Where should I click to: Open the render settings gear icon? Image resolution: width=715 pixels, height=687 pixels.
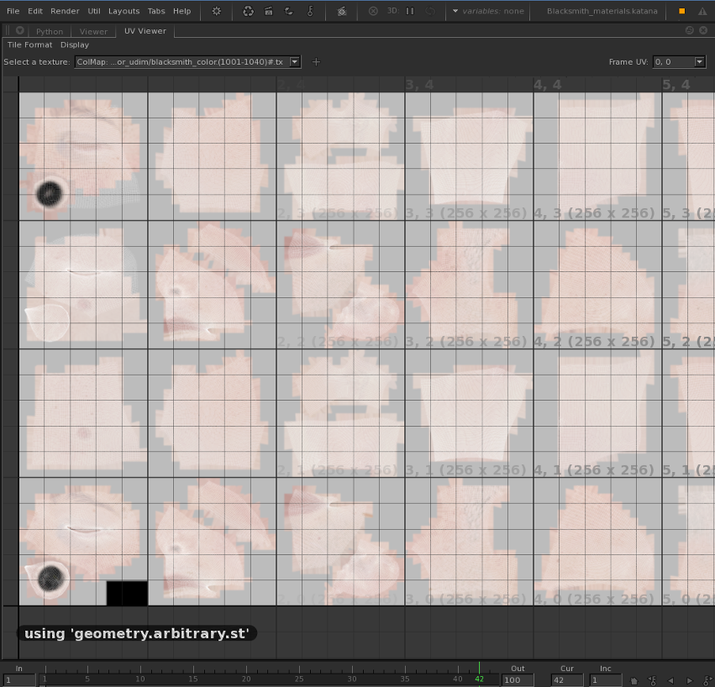[216, 11]
